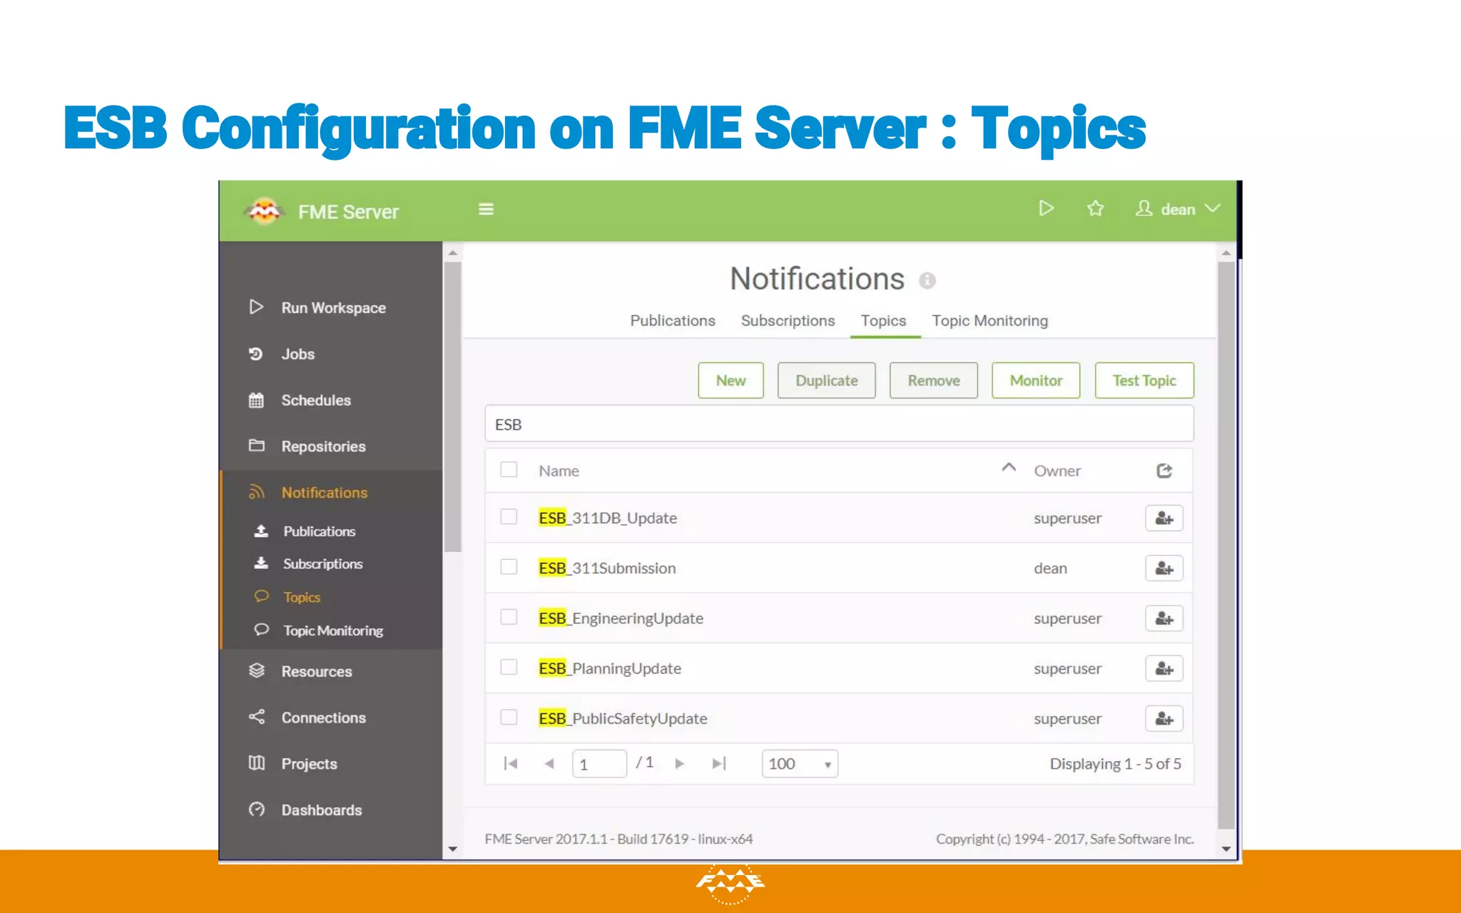Click the Duplicate button
The image size is (1461, 913).
[826, 381]
